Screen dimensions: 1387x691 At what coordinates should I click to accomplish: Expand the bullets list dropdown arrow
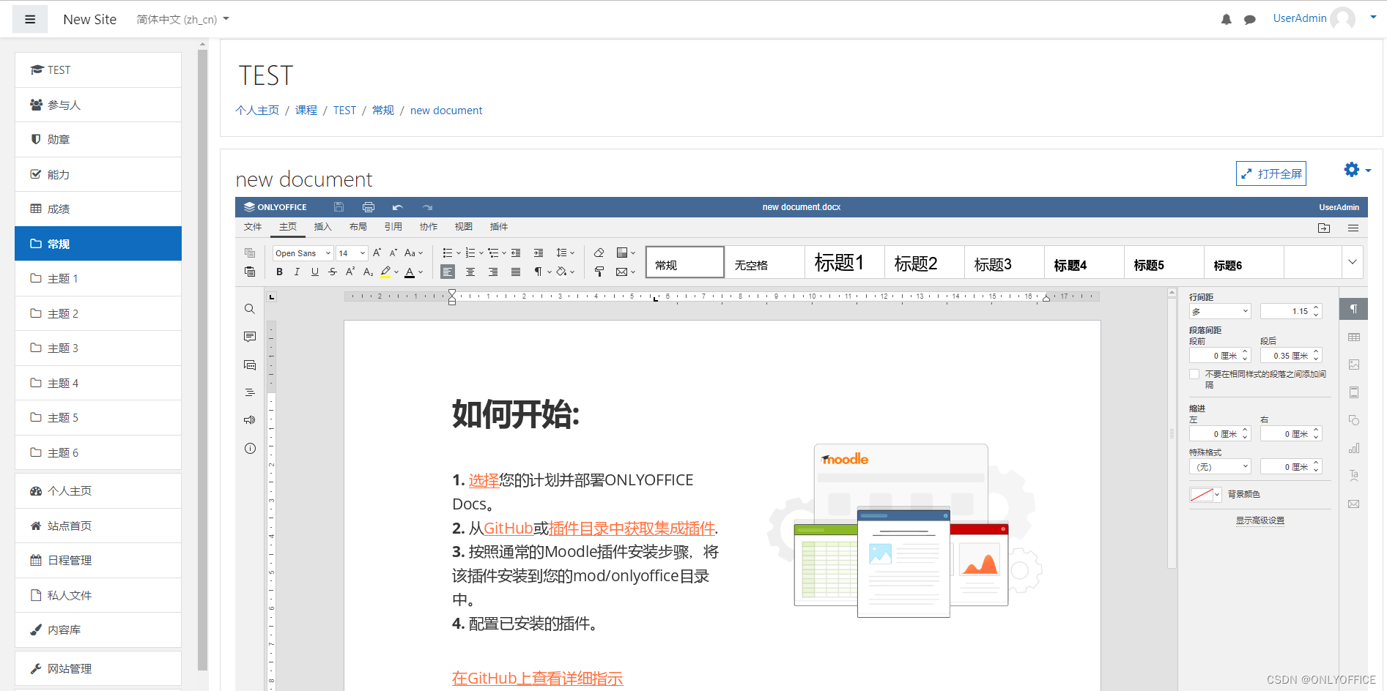point(459,253)
